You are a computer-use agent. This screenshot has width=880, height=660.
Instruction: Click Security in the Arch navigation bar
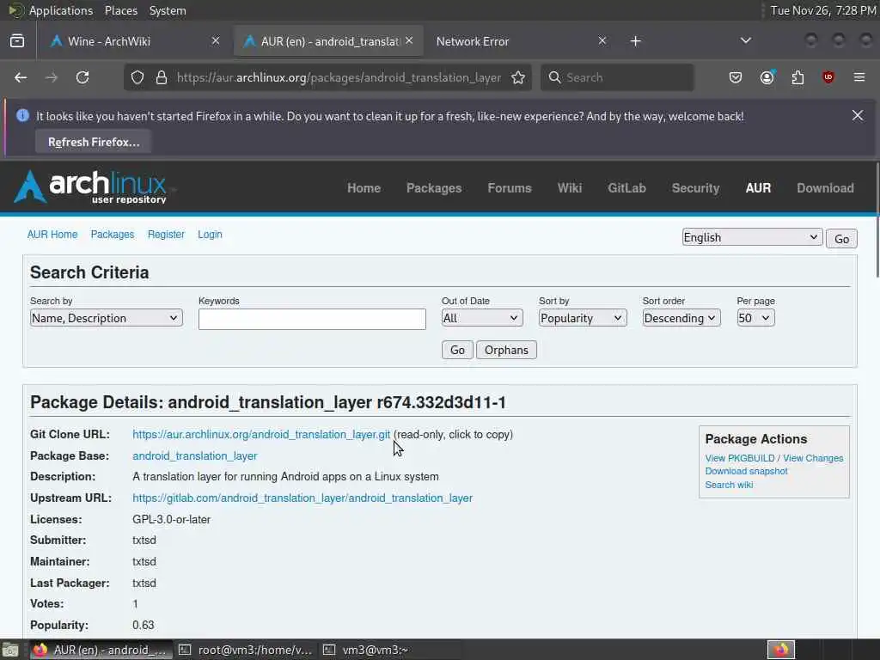point(695,188)
